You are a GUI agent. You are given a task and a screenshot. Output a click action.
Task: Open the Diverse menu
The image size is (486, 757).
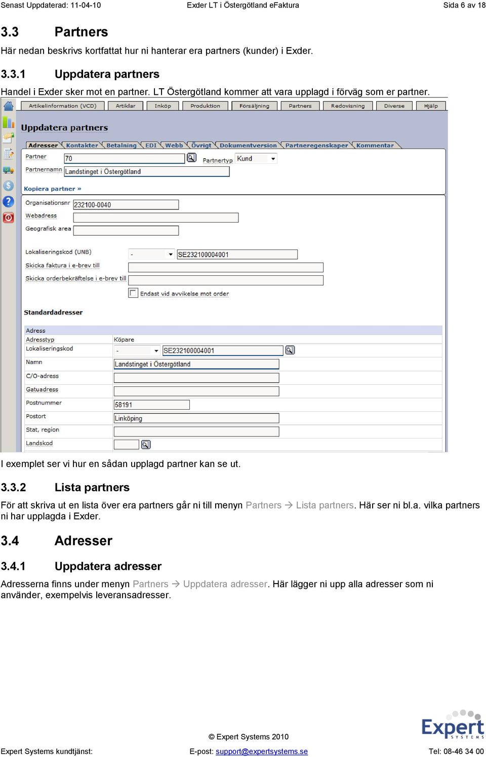pos(394,106)
